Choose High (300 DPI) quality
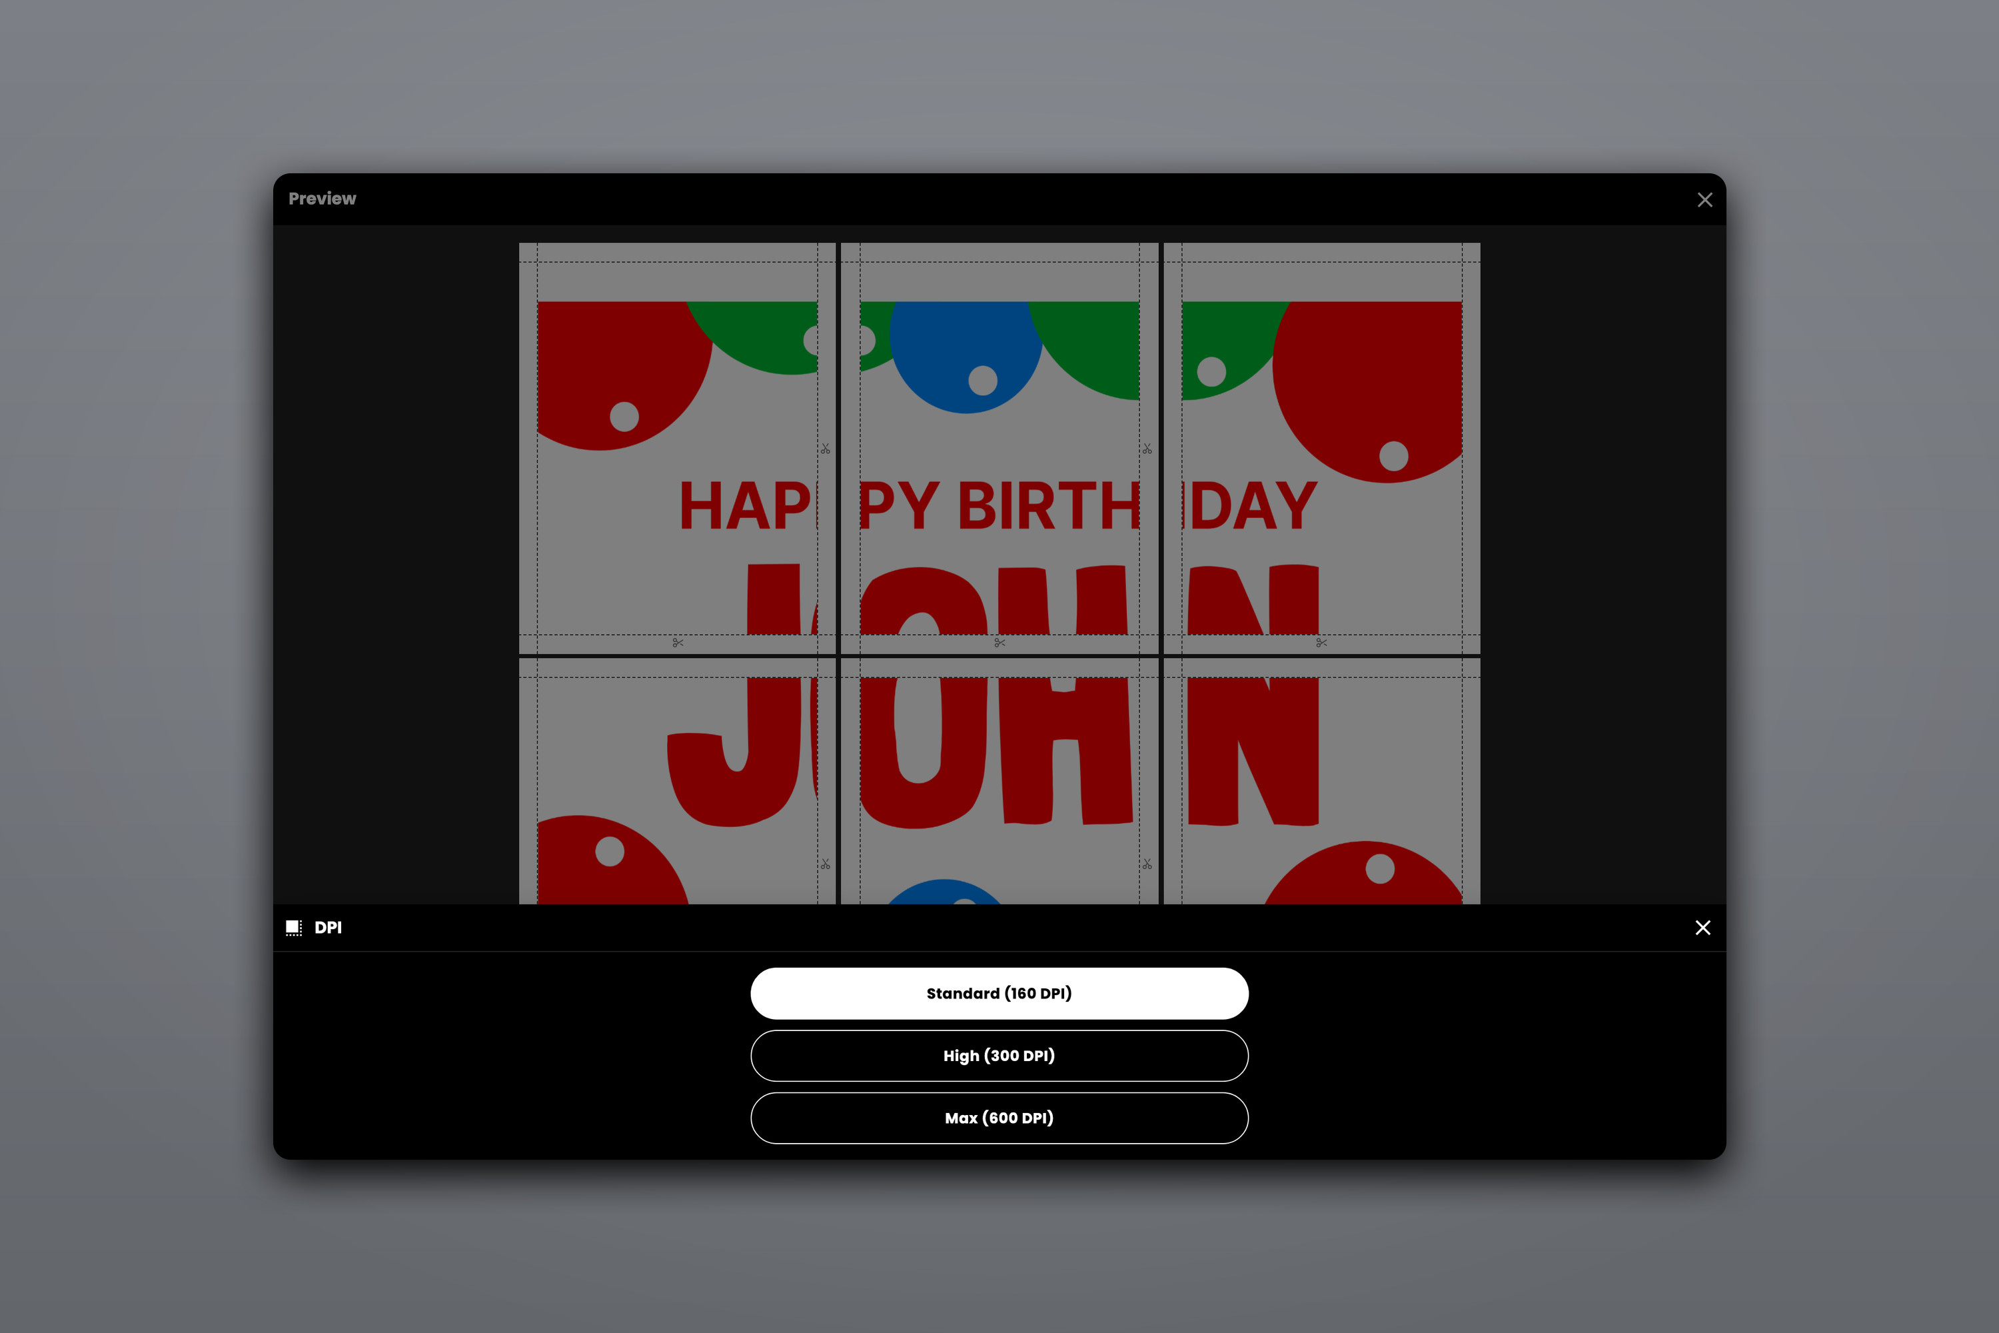The image size is (1999, 1333). click(999, 1055)
